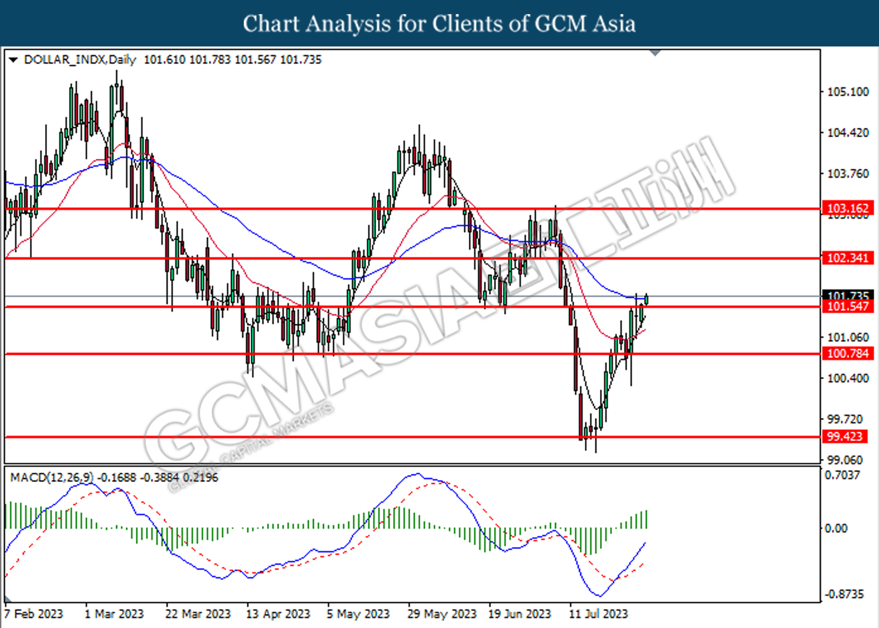The width and height of the screenshot is (879, 628).
Task: Click the -0.8735 MACD scale value
Action: pyautogui.click(x=844, y=595)
